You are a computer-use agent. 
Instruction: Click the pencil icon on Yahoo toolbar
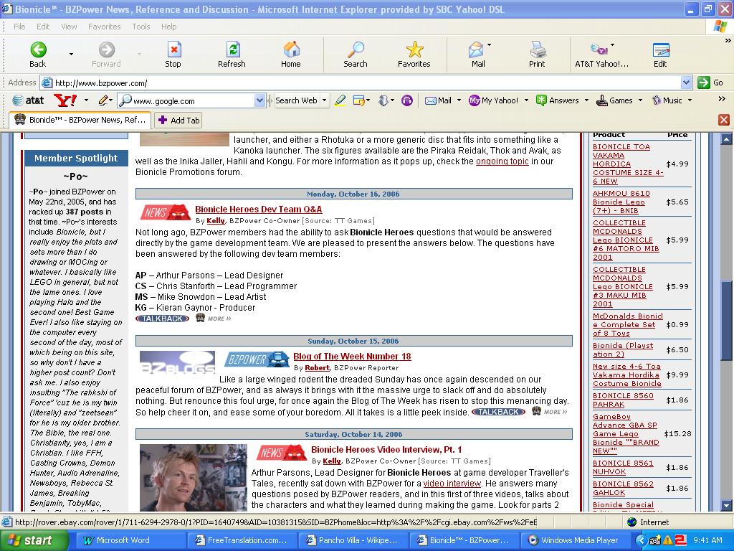click(103, 100)
